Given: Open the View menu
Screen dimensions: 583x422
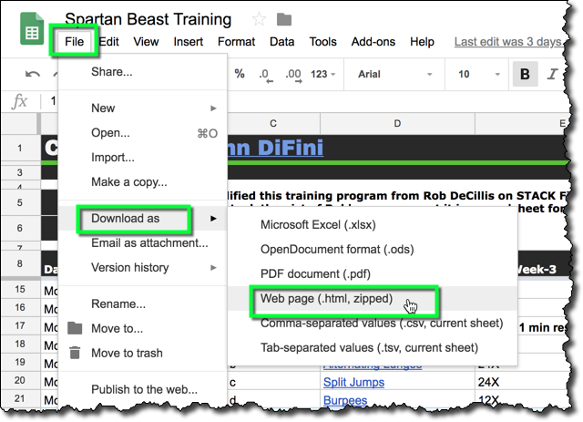Looking at the screenshot, I should click(146, 42).
